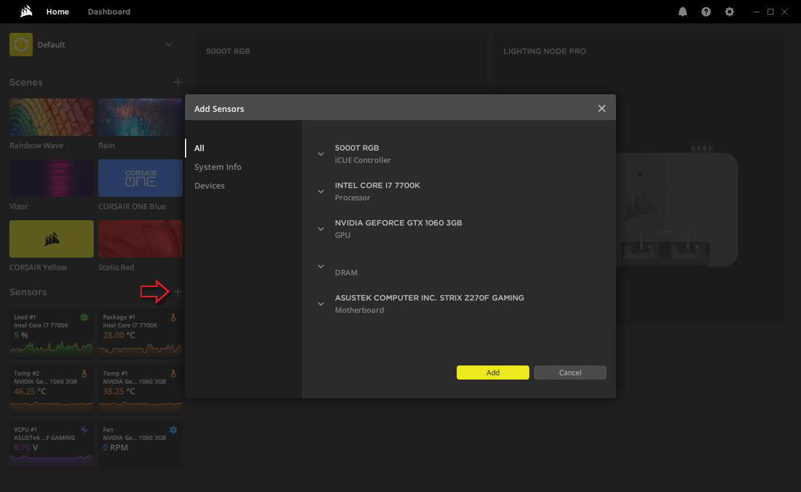Expand the DRAM sensor group
The height and width of the screenshot is (492, 801).
[321, 266]
